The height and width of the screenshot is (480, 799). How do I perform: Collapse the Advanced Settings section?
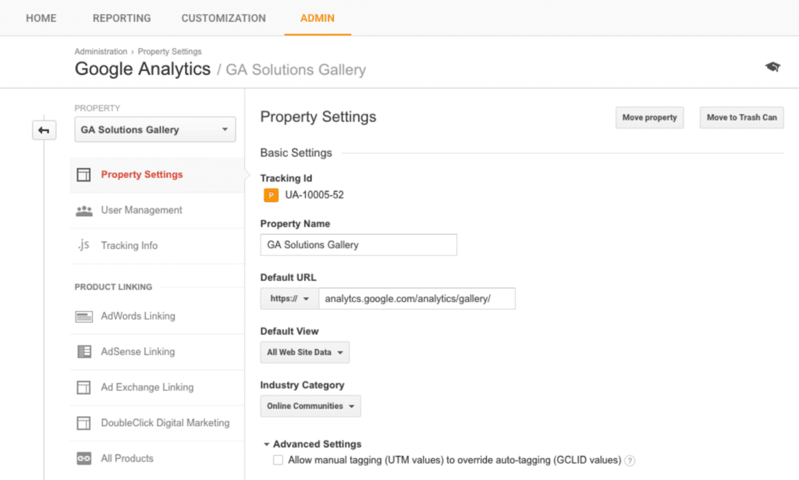[x=312, y=444]
